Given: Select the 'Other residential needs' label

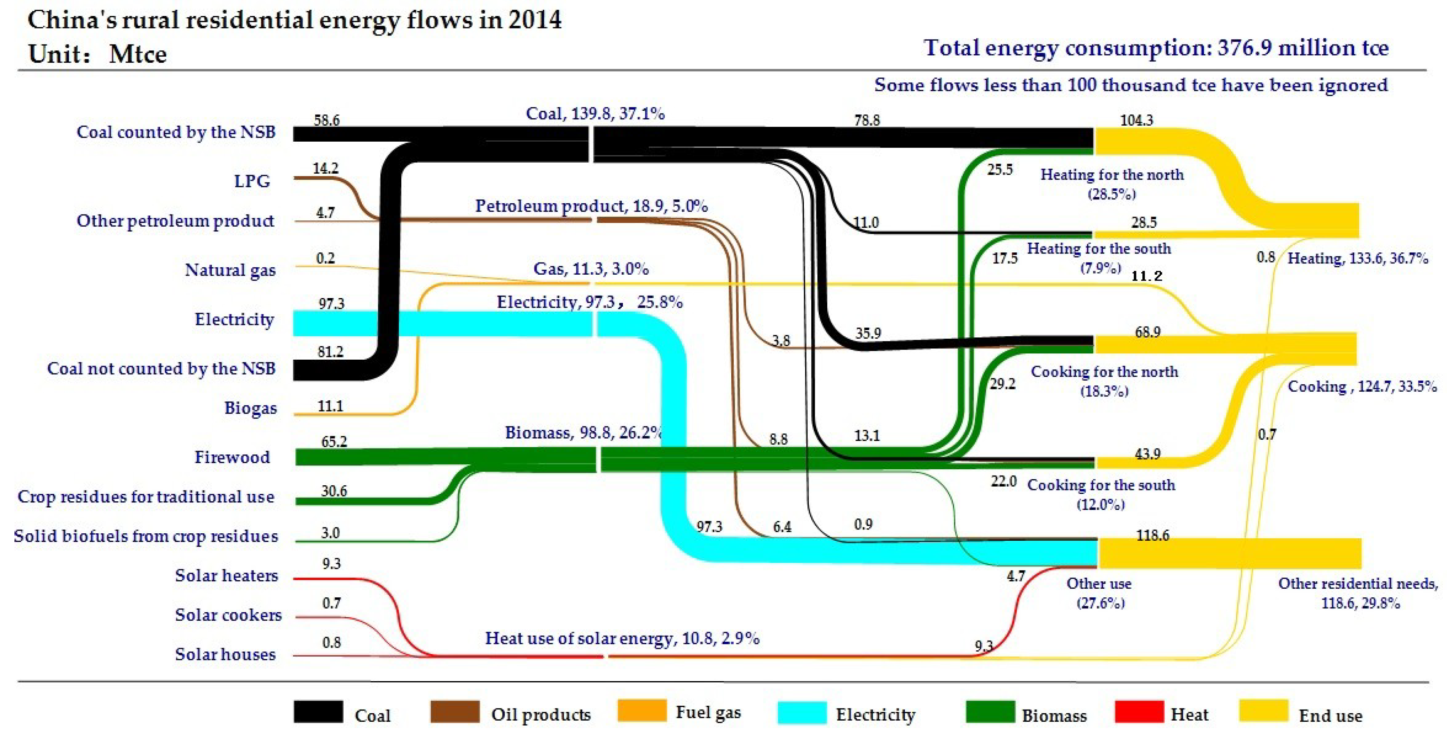Looking at the screenshot, I should 1358,584.
